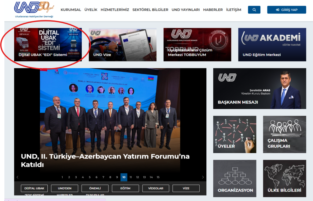Filter news by UND'DEN HABERLER button
313x201 pixels.
(65, 188)
